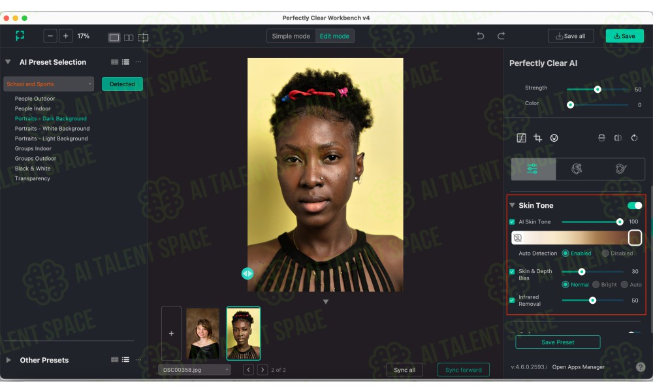Select the crop tool icon

537,138
